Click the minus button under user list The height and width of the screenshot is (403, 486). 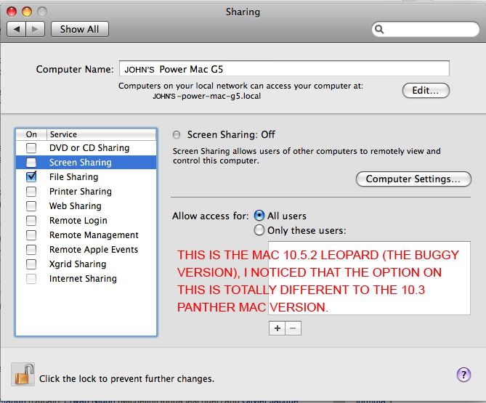[293, 328]
